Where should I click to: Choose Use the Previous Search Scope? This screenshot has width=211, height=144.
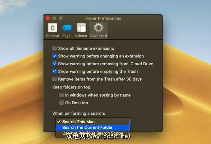(92, 133)
